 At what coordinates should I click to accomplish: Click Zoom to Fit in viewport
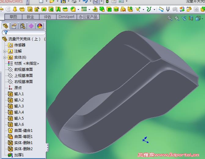point(170,18)
